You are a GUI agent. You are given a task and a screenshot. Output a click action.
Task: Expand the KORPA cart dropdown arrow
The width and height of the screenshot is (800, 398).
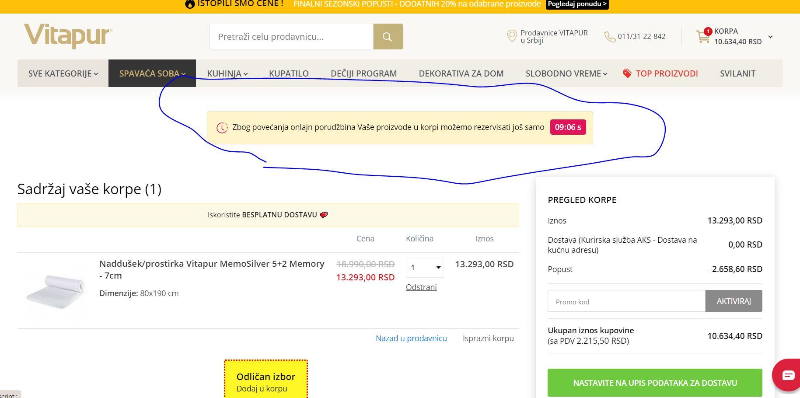click(770, 37)
